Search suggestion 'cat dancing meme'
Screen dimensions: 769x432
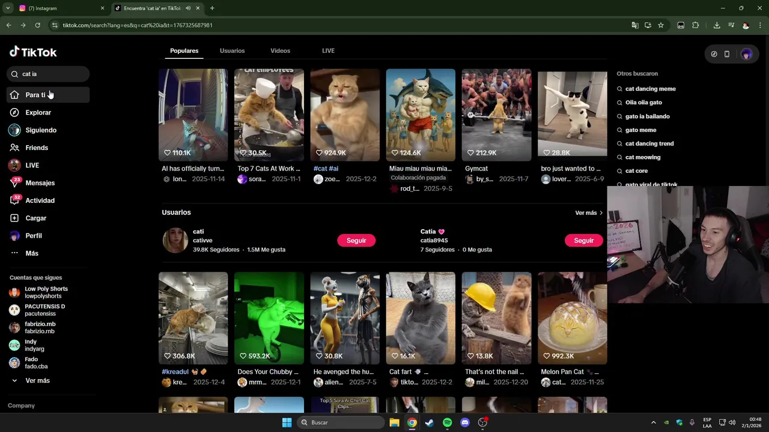(650, 89)
